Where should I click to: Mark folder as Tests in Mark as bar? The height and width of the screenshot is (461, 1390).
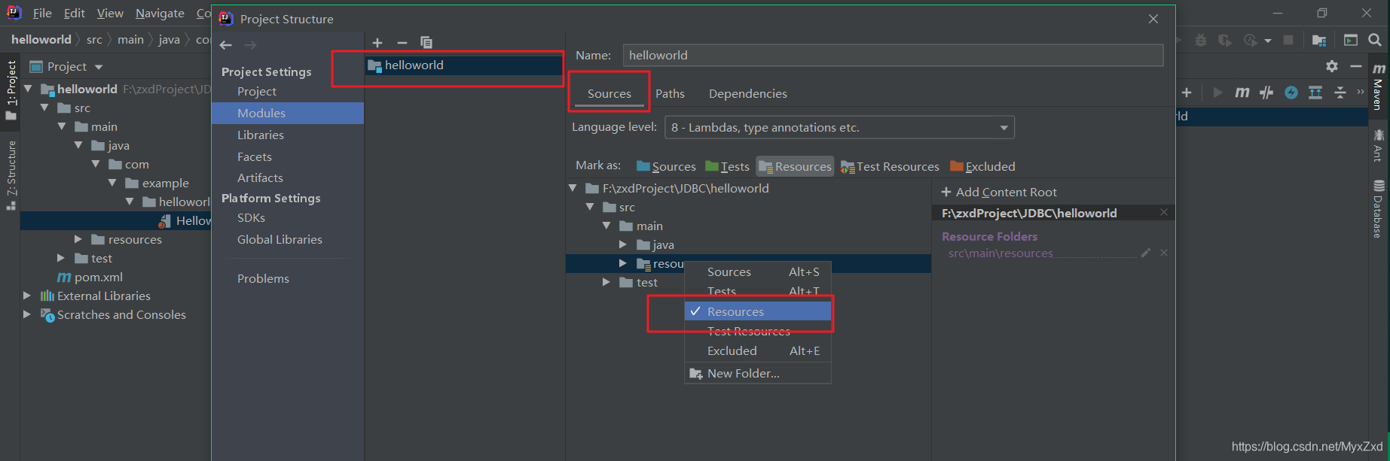click(x=727, y=166)
